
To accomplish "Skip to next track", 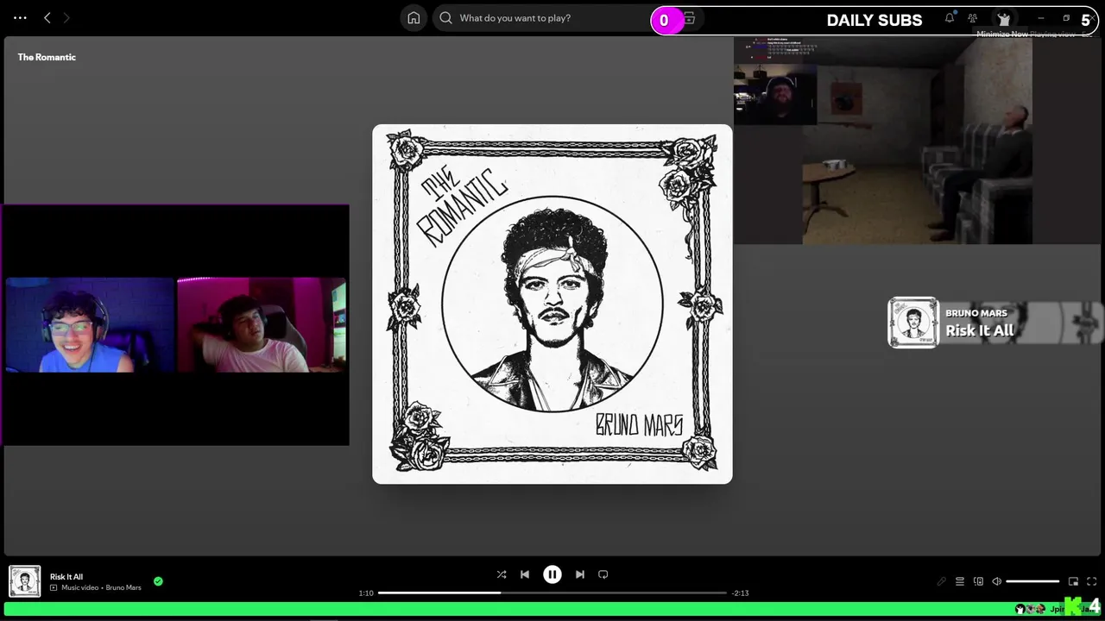I will click(580, 574).
